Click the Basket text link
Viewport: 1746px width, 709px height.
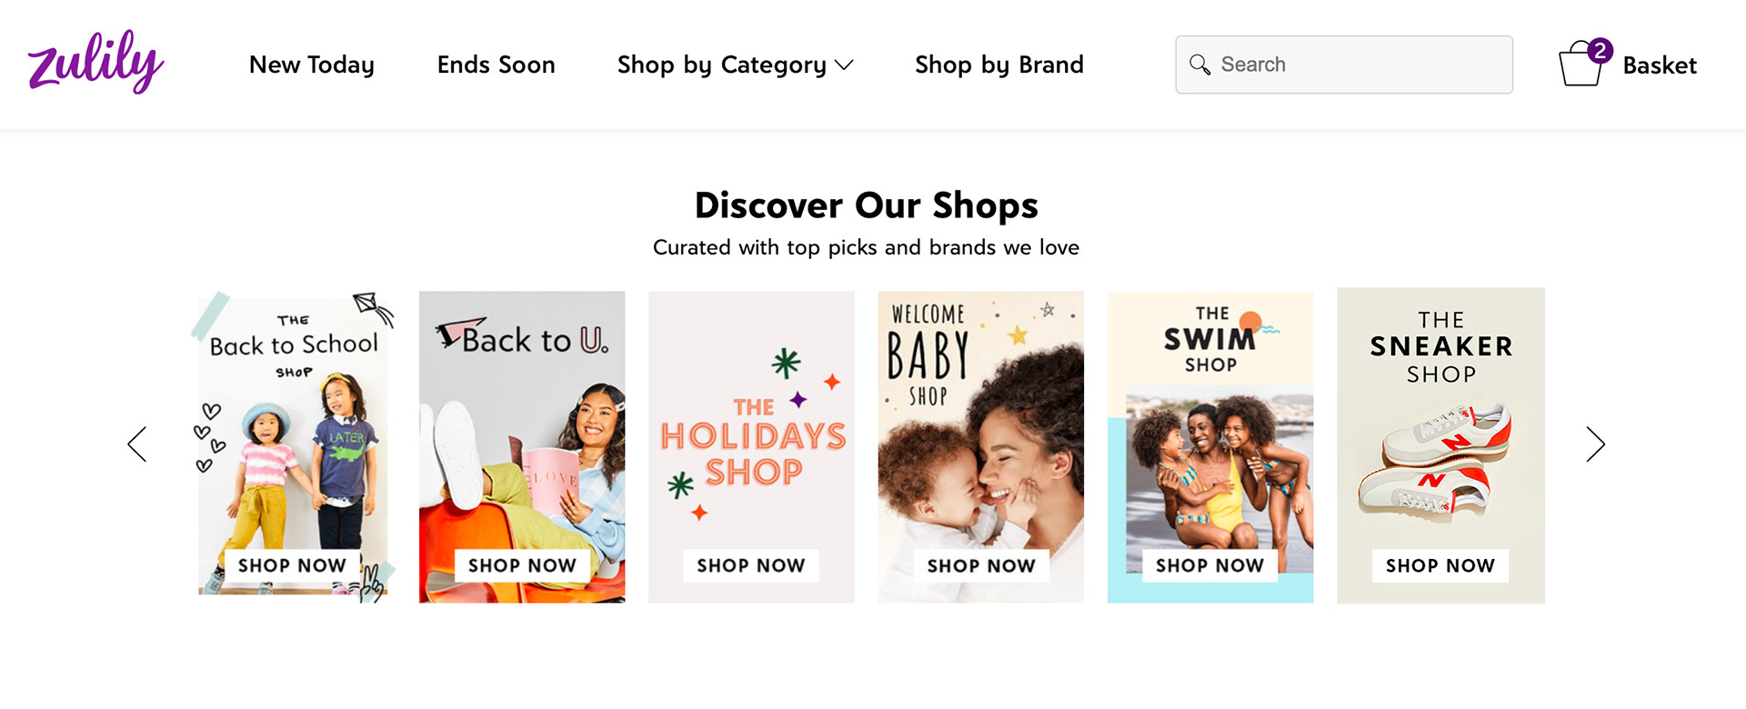[x=1660, y=65]
